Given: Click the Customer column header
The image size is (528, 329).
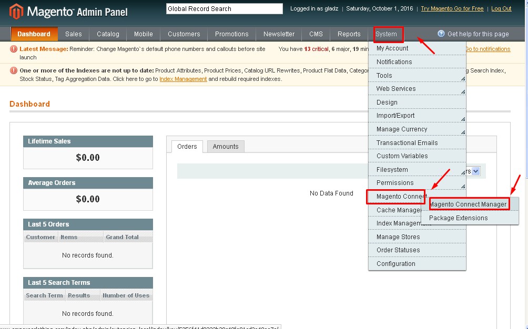Looking at the screenshot, I should (40, 237).
